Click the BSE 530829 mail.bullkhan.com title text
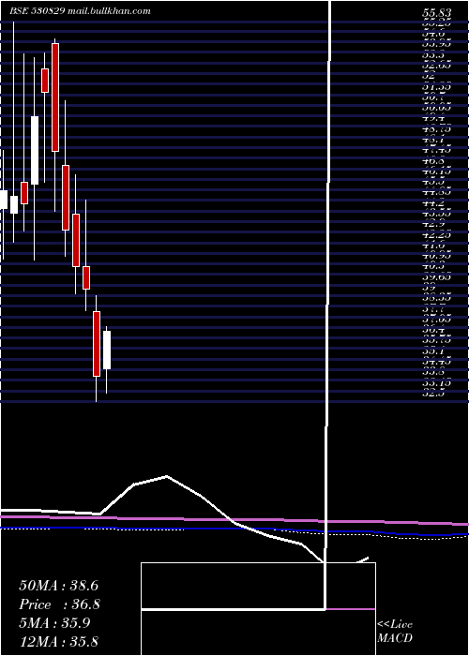 pos(80,11)
